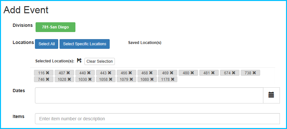This screenshot has height=129, width=287.
Task: Remove location 468 with its X
Action: 151,73
